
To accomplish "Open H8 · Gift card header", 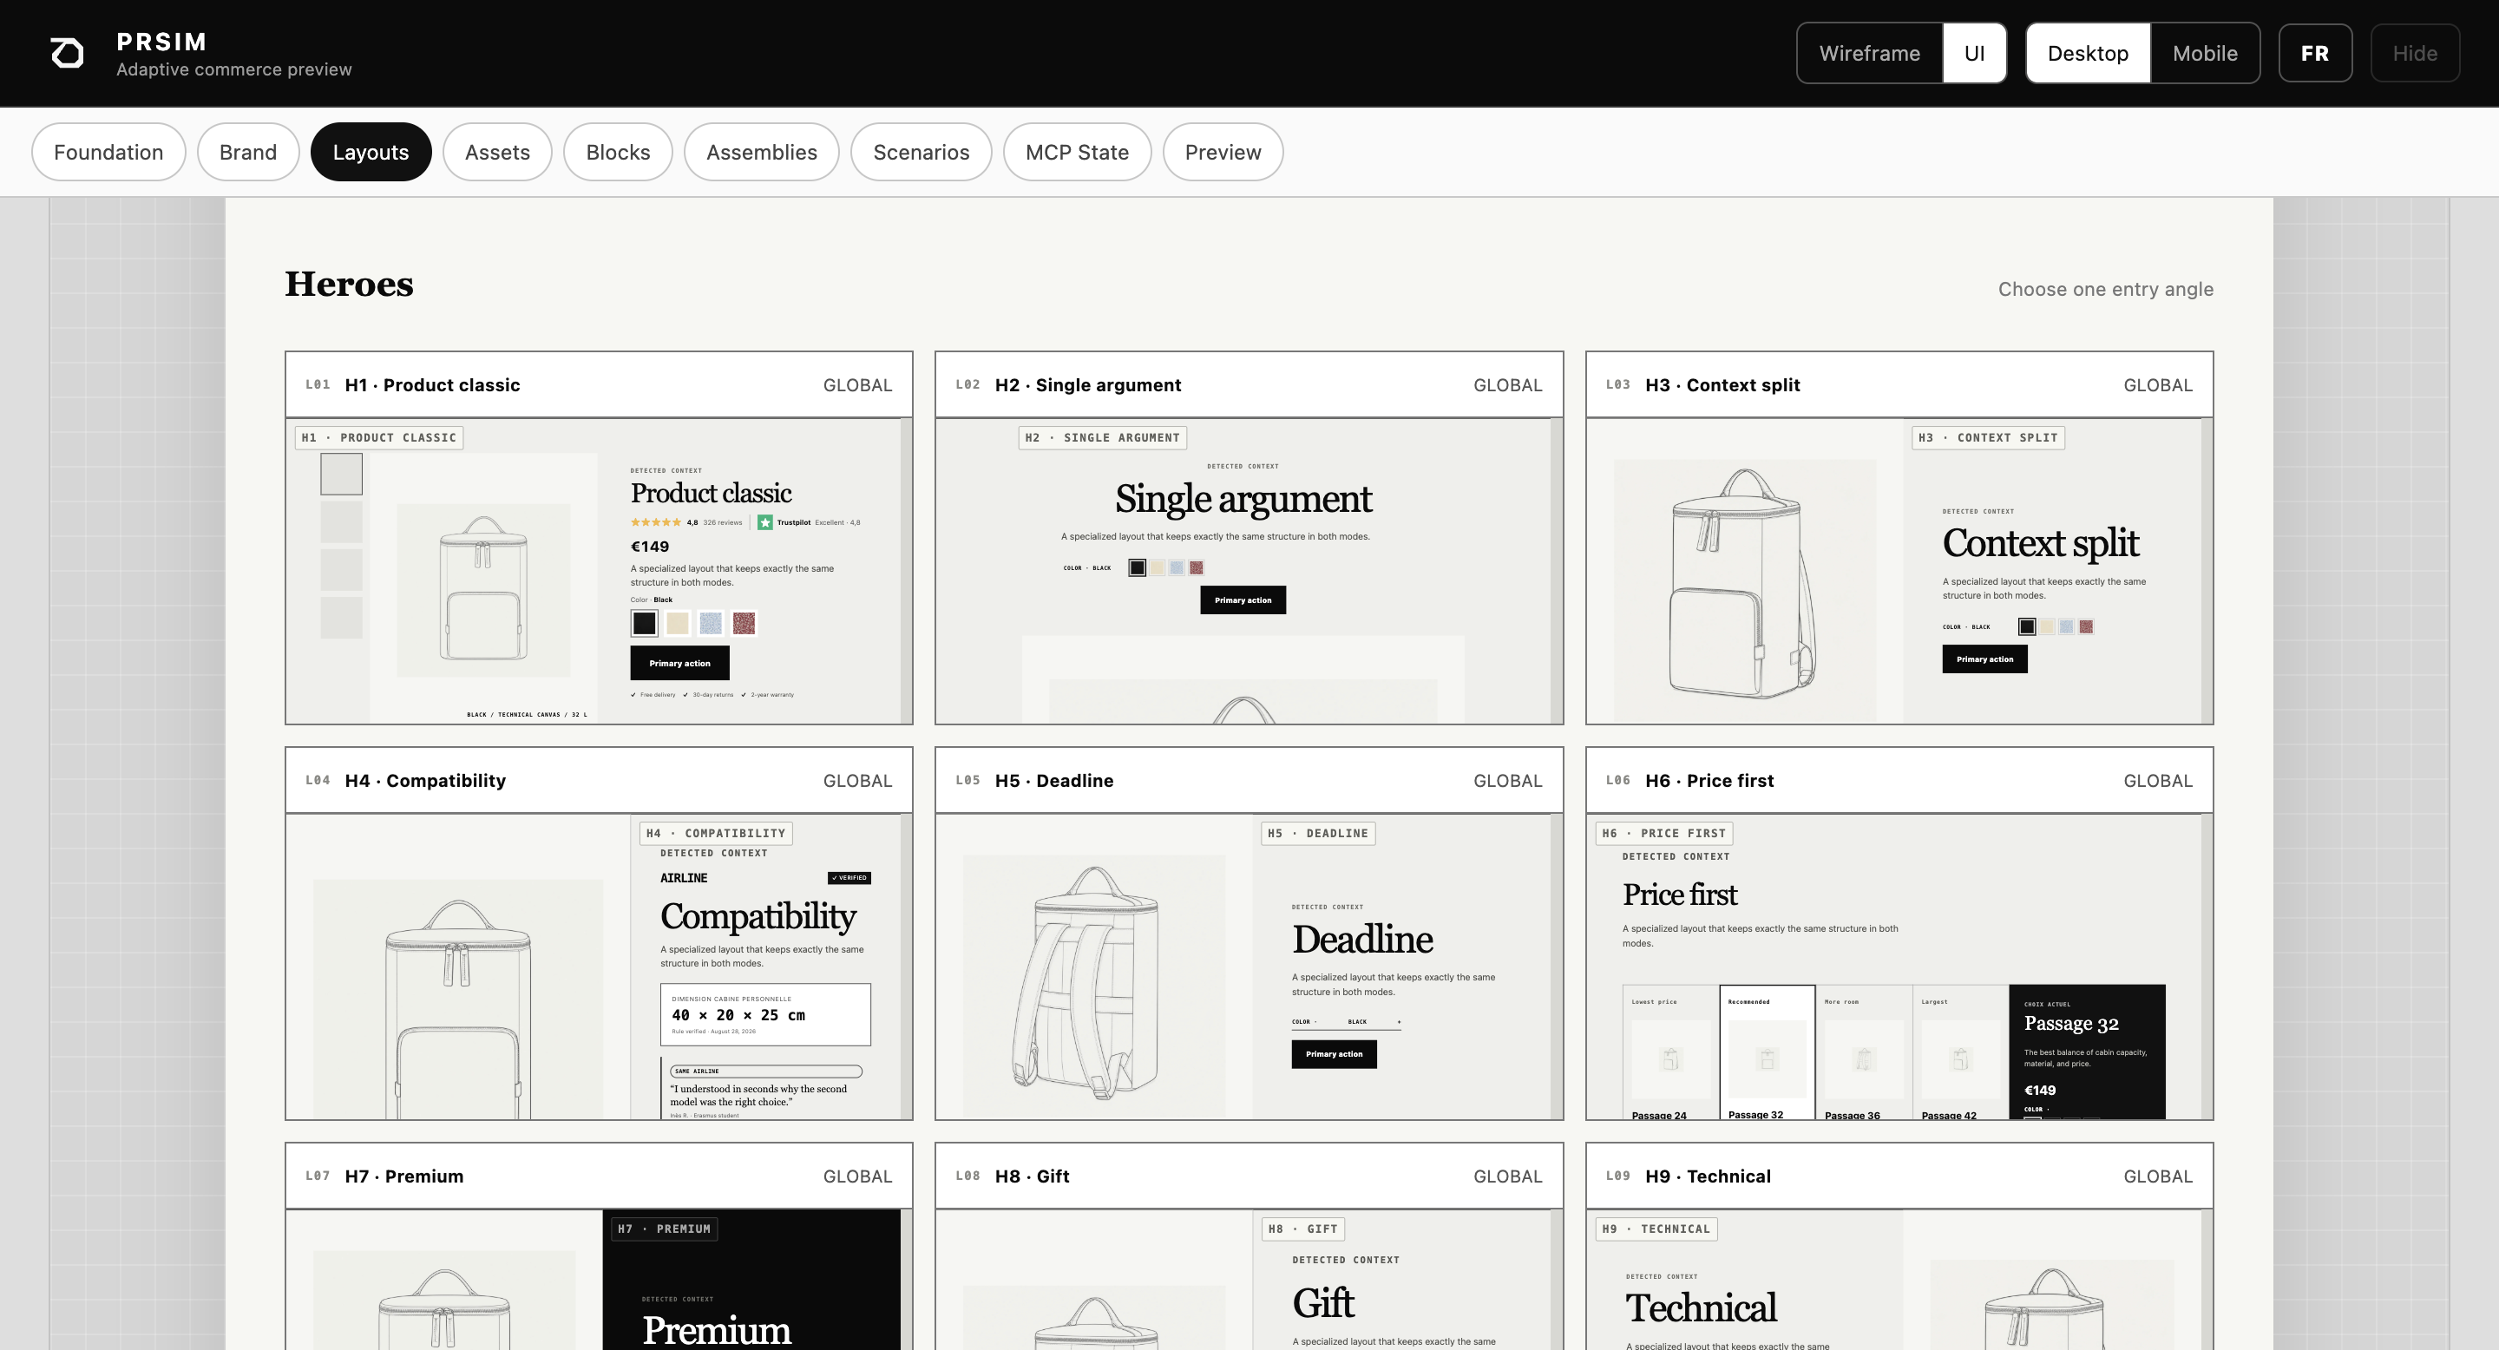I will [x=1249, y=1176].
